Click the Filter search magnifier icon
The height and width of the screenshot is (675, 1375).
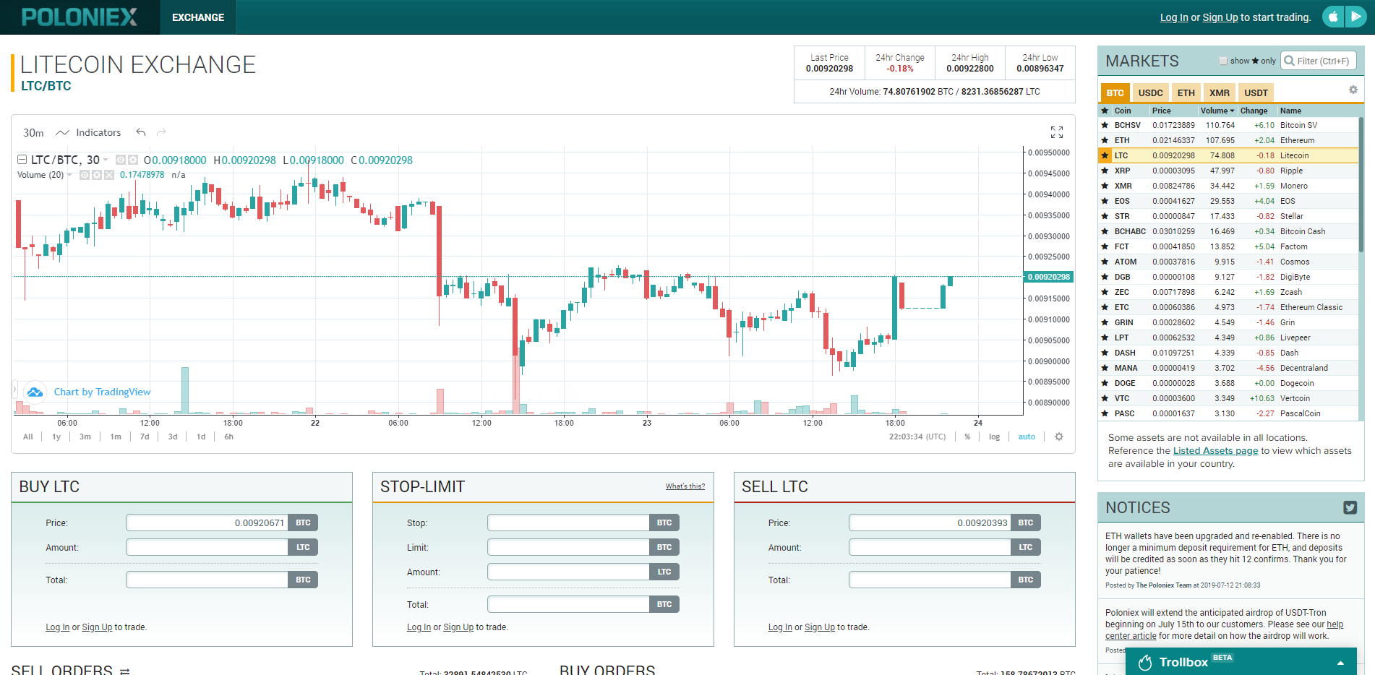[x=1289, y=61]
